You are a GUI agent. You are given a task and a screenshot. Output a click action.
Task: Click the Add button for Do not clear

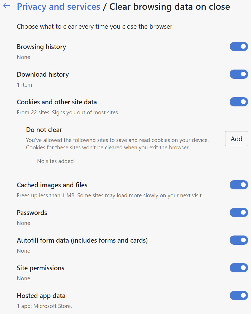click(236, 139)
